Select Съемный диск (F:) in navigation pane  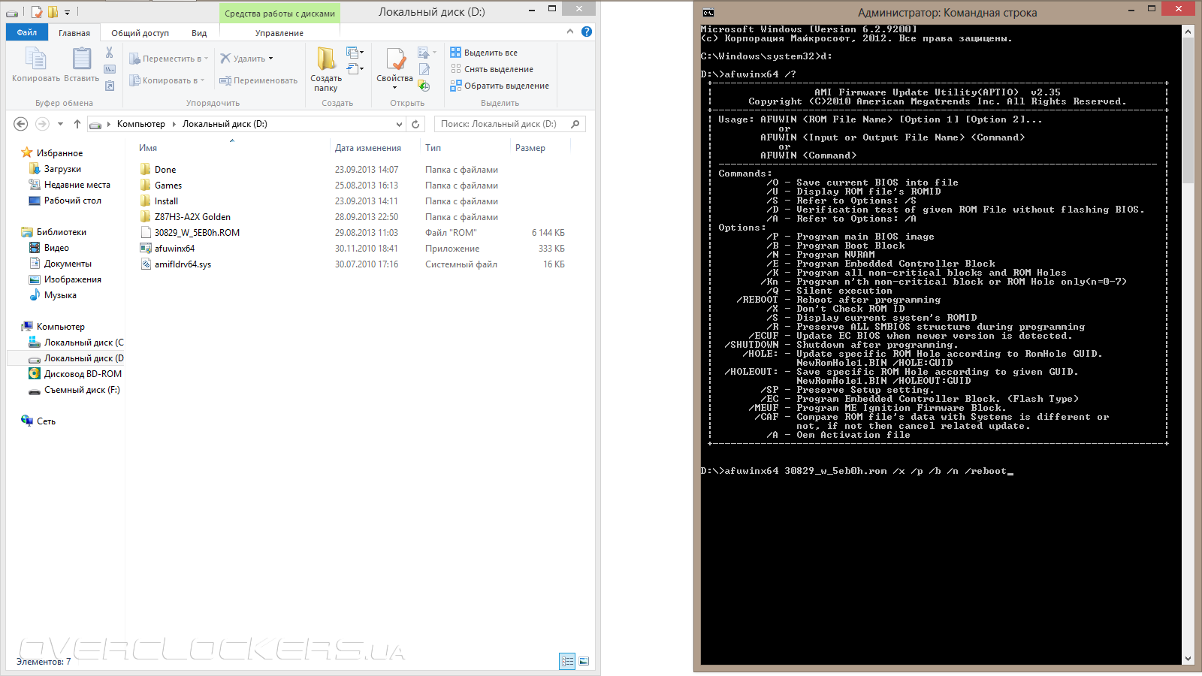(82, 390)
